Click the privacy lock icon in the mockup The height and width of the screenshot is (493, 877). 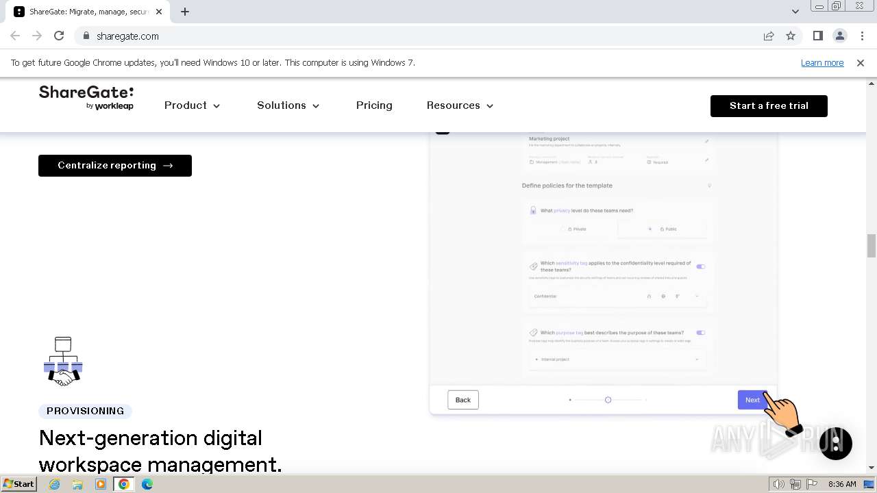(533, 210)
